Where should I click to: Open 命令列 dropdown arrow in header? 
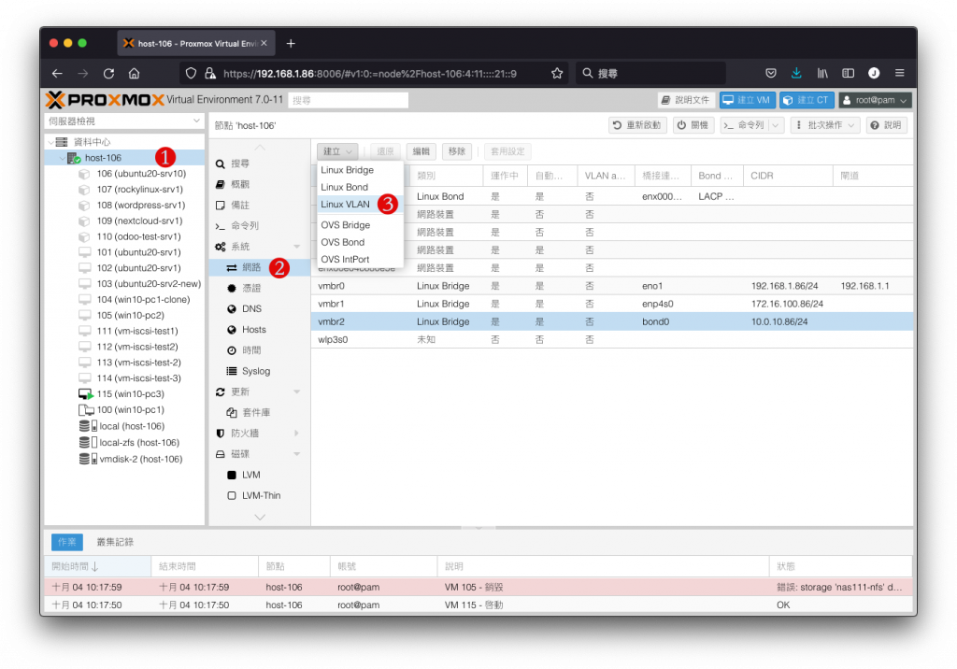775,125
